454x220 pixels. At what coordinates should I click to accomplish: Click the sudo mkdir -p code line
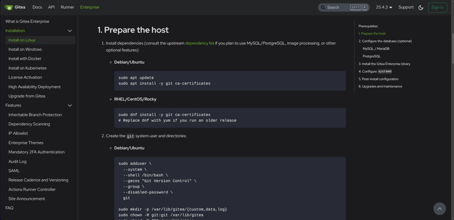click(173, 209)
